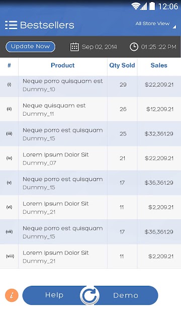
Task: Tap the Demo button
Action: 126,295
